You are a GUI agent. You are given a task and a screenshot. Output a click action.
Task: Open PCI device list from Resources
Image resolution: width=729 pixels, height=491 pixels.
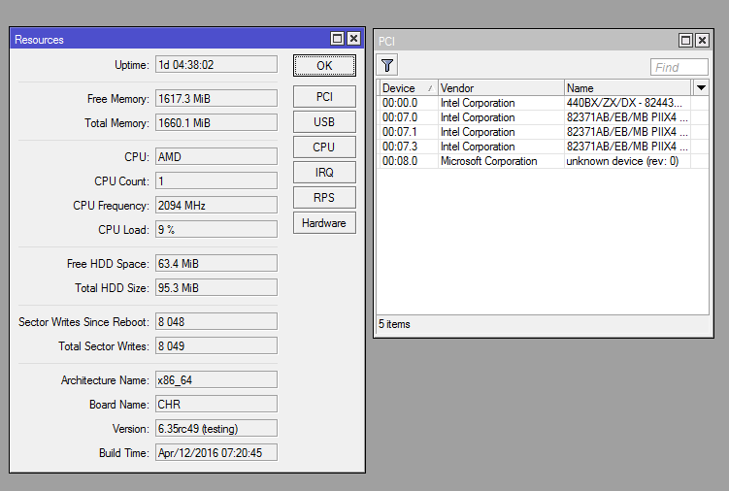324,97
